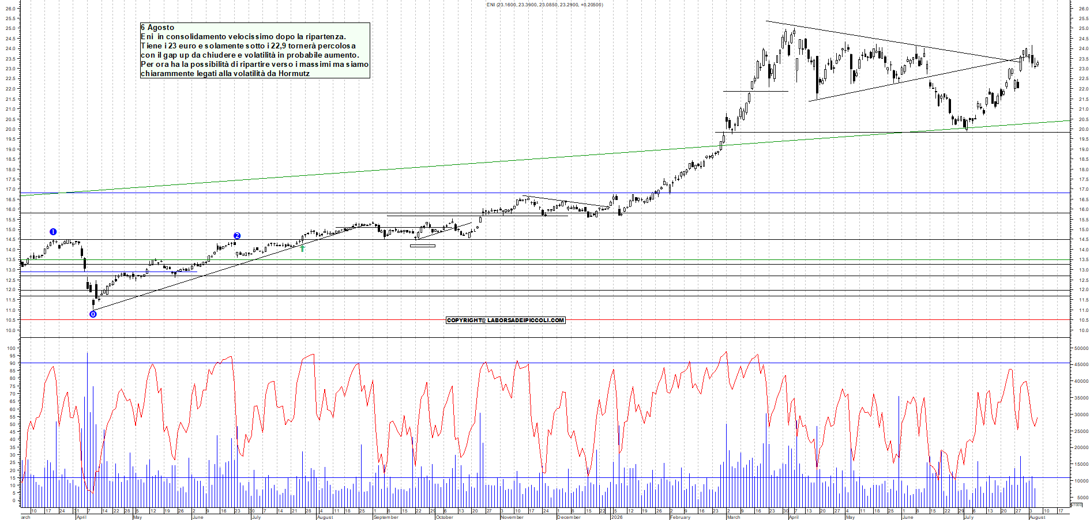The image size is (1090, 520).
Task: Click the 85 label on left oscillator axis
Action: pos(12,371)
